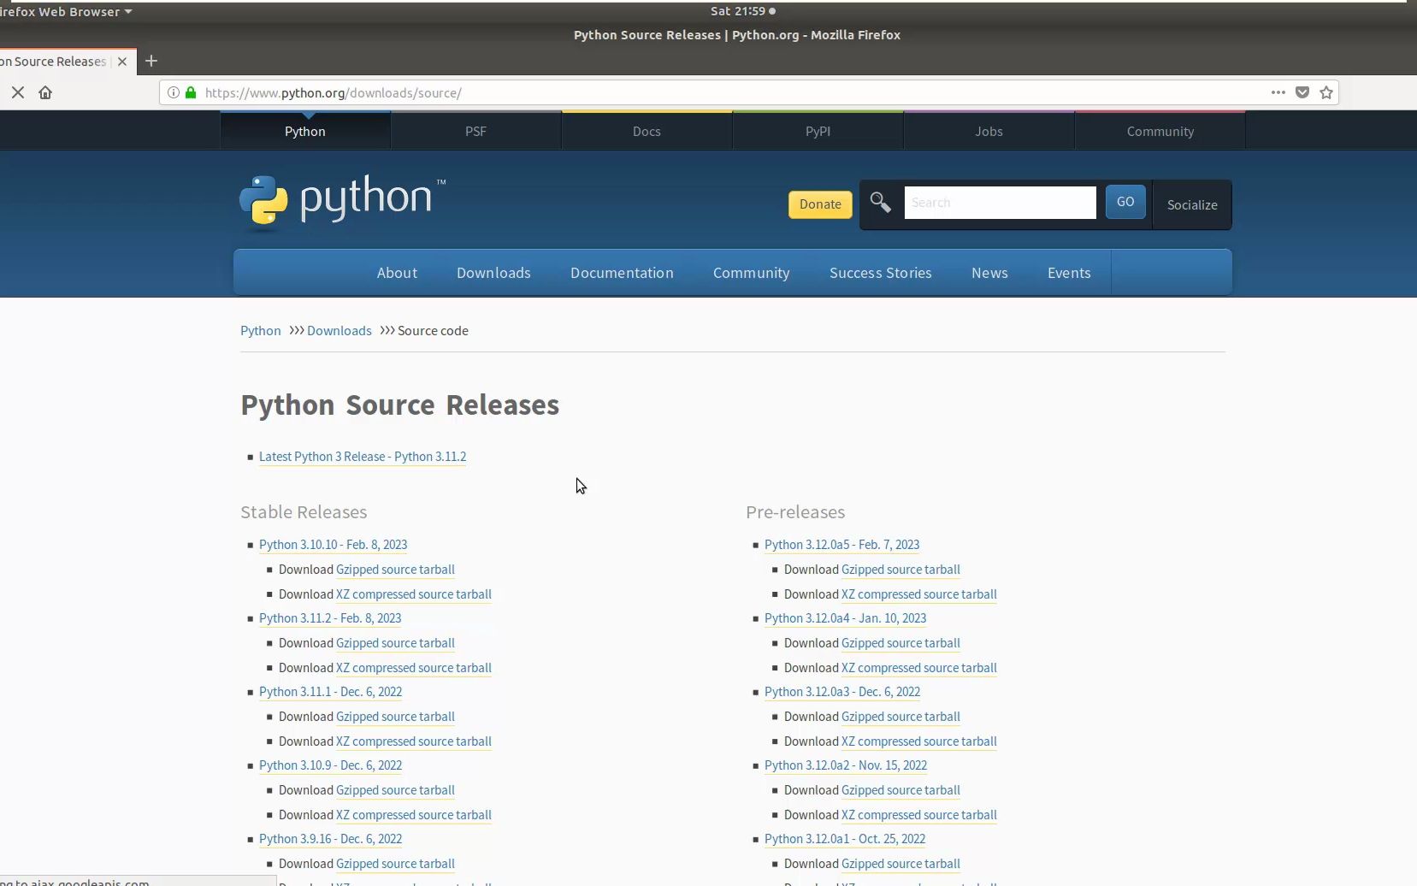Download XZ compressed tarball for Python 3.10.10
1417x886 pixels.
[414, 594]
